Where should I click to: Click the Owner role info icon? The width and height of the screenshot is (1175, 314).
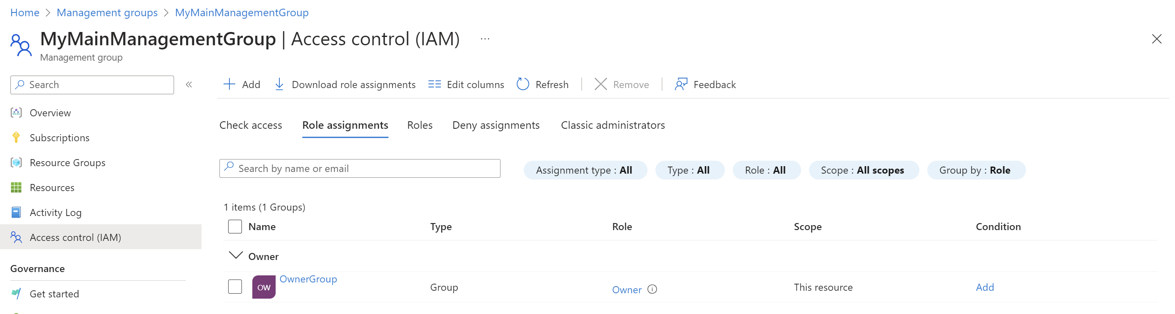coord(652,289)
